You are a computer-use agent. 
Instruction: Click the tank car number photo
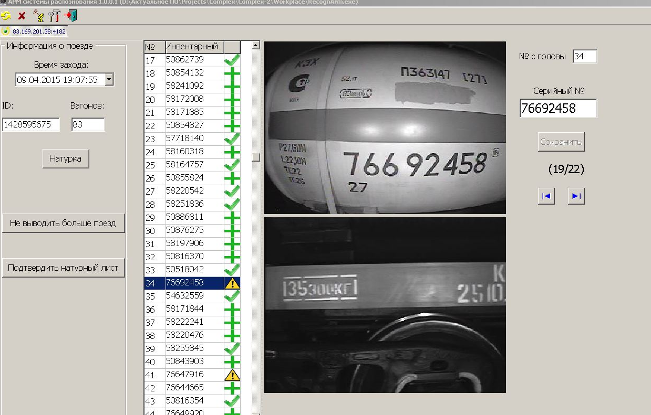[x=385, y=127]
